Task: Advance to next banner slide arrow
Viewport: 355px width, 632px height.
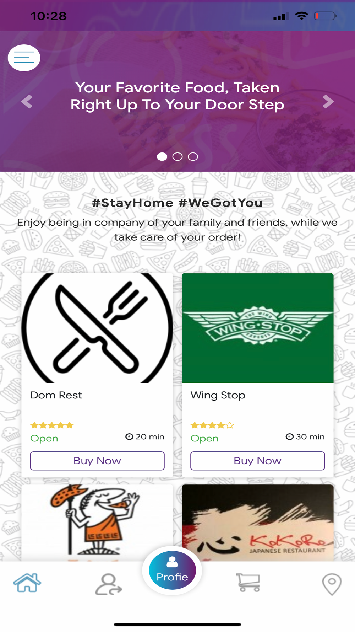Action: tap(328, 102)
